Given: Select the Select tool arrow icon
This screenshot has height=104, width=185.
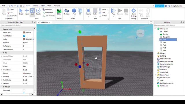Looking at the screenshot, I should [x=21, y=11].
